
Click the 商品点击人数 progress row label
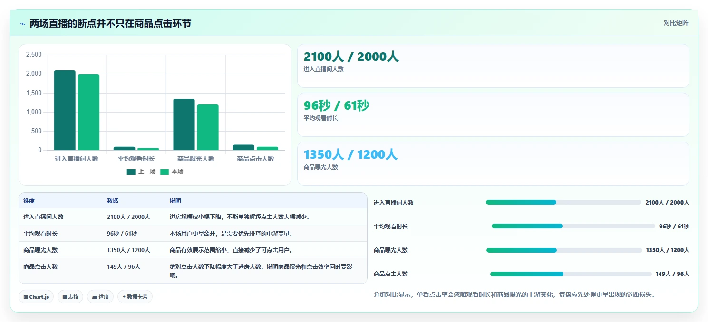pyautogui.click(x=391, y=274)
